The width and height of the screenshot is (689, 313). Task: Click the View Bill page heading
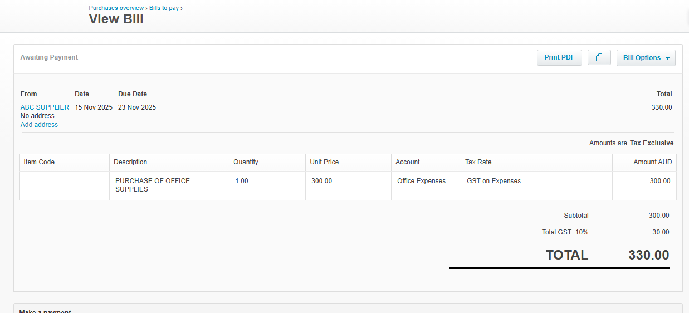[116, 19]
